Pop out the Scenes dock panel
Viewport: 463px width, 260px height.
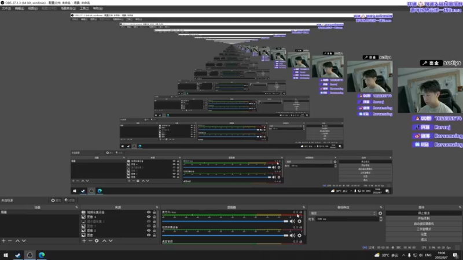77,207
